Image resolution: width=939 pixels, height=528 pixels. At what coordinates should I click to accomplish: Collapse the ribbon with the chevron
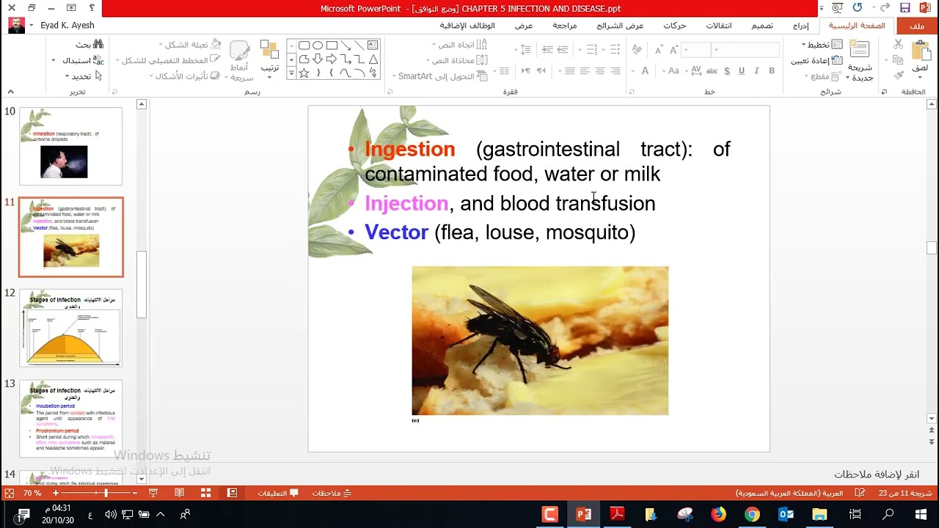coord(10,92)
